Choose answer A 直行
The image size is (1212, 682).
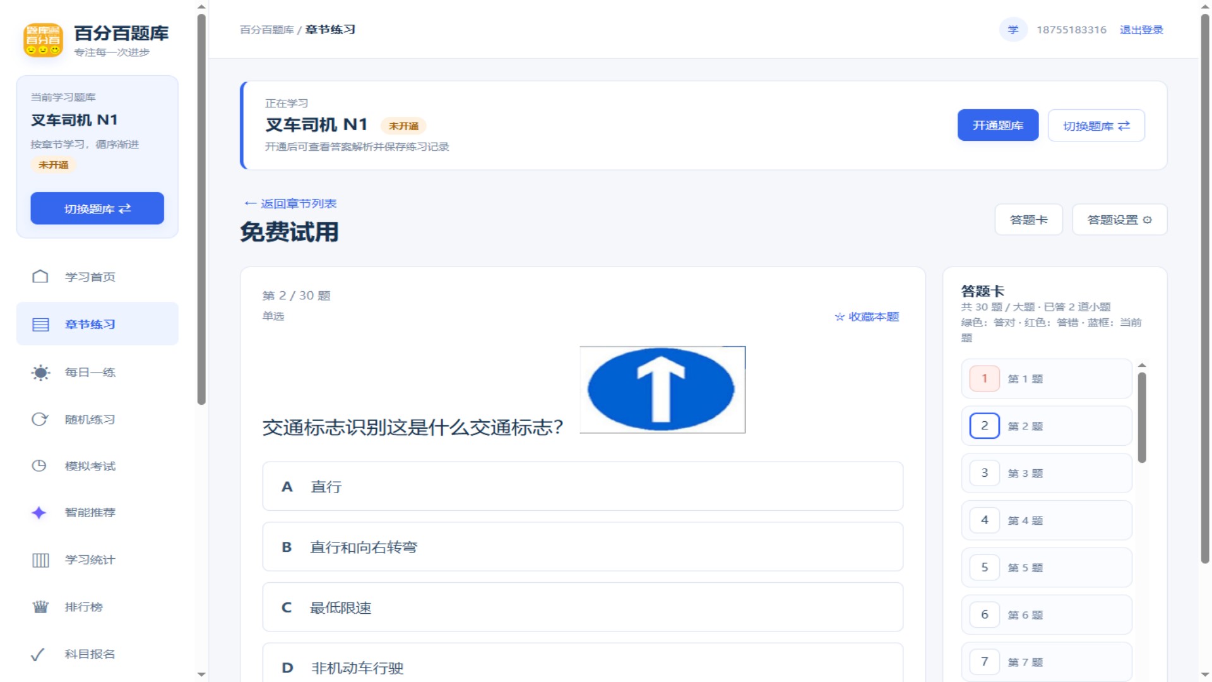pyautogui.click(x=583, y=486)
